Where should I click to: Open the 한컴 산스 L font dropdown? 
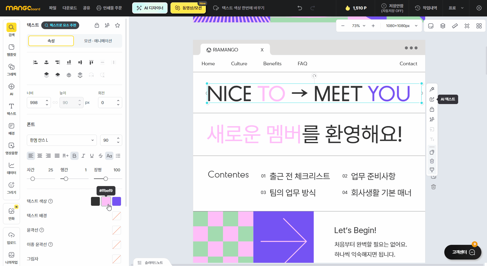[x=62, y=140]
